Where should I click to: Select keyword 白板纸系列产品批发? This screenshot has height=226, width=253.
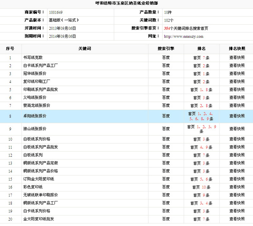(x=40, y=147)
